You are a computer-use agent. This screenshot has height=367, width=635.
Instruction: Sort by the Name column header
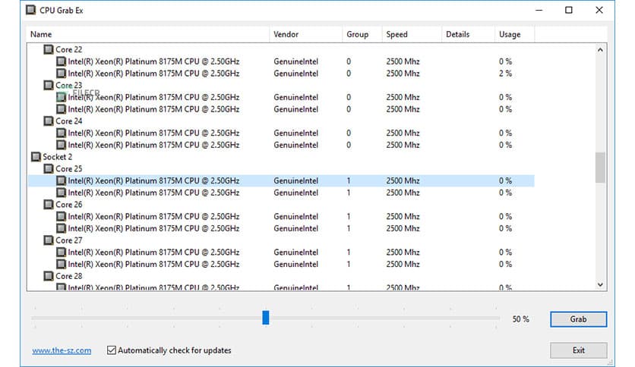pyautogui.click(x=148, y=34)
